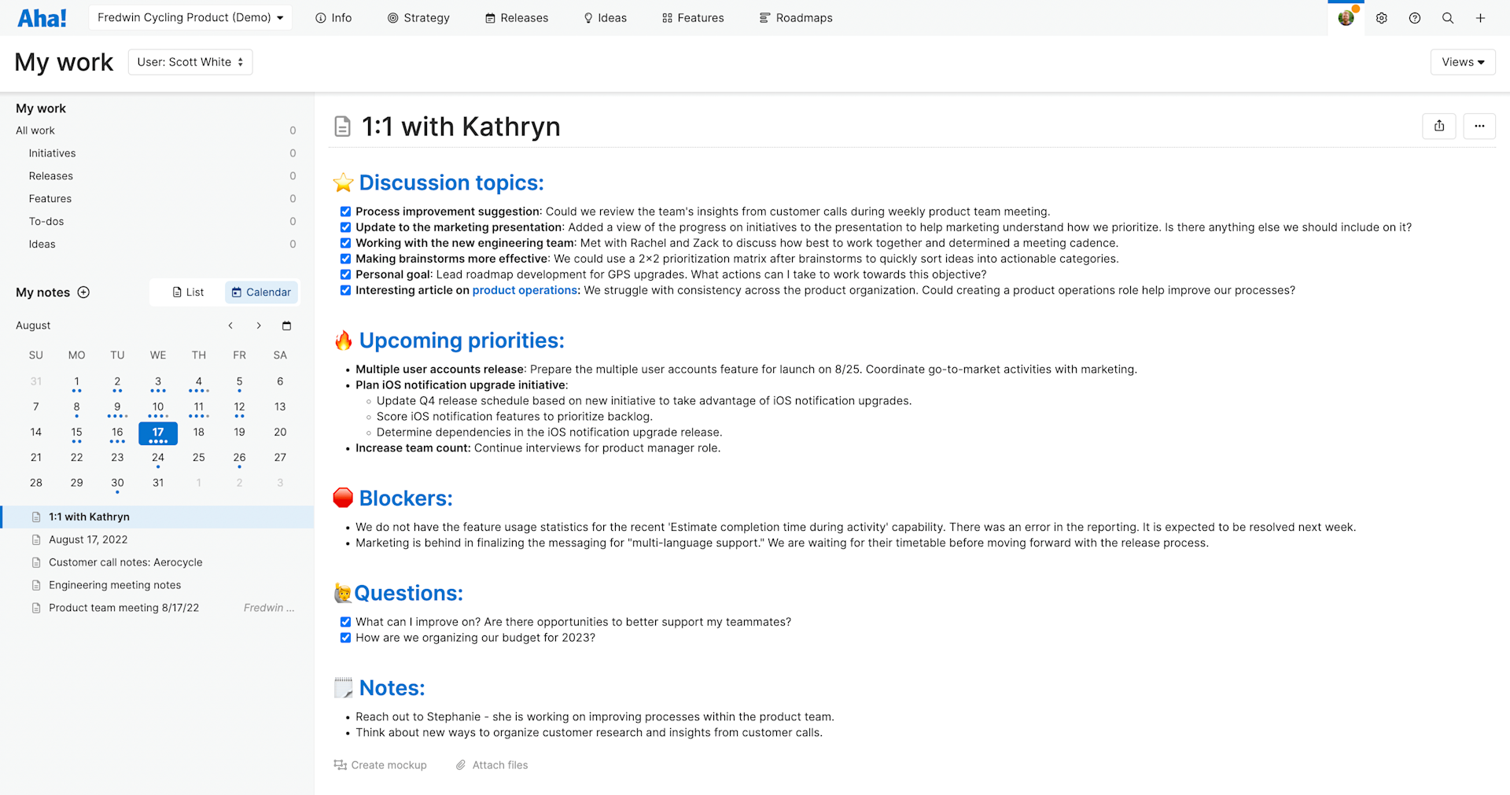Select August 10 on the calendar
Screen dimensions: 1510x795
158,407
